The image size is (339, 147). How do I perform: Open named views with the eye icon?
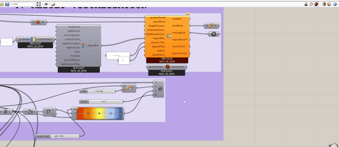tap(46, 4)
